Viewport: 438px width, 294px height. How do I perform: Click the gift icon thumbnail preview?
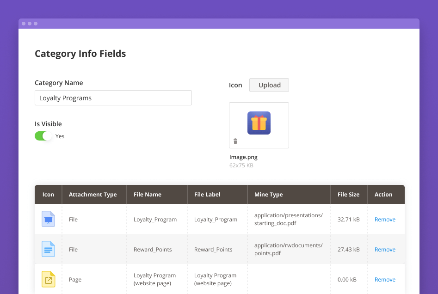tap(259, 123)
